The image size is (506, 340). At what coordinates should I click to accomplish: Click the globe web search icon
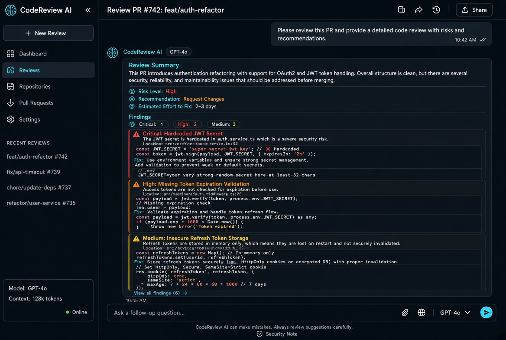pyautogui.click(x=421, y=313)
